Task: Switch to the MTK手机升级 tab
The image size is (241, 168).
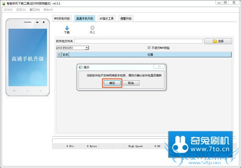Action: tap(62, 18)
